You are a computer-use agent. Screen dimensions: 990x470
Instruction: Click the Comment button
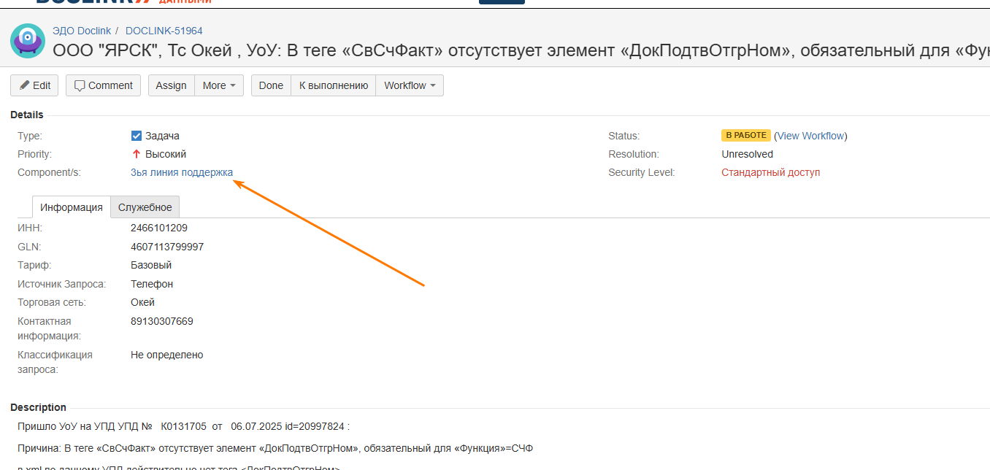(x=103, y=85)
